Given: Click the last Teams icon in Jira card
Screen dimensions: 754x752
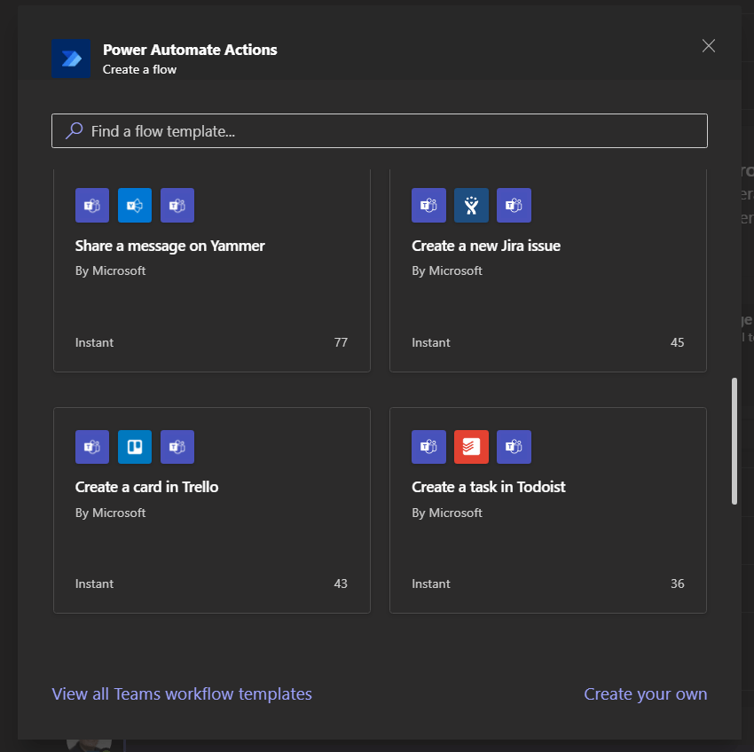Looking at the screenshot, I should pos(514,206).
